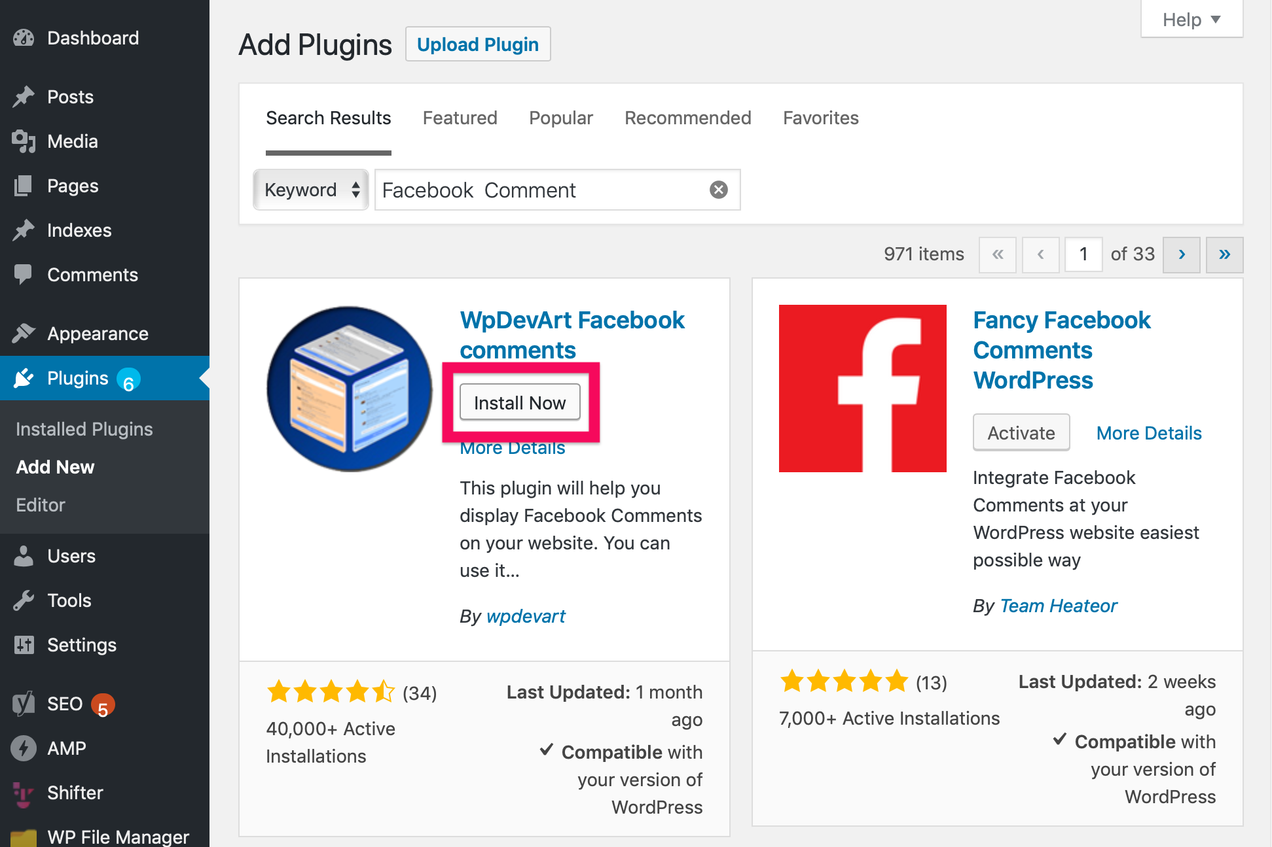This screenshot has height=847, width=1272.
Task: Click the Posts pushpin icon
Action: click(x=24, y=97)
